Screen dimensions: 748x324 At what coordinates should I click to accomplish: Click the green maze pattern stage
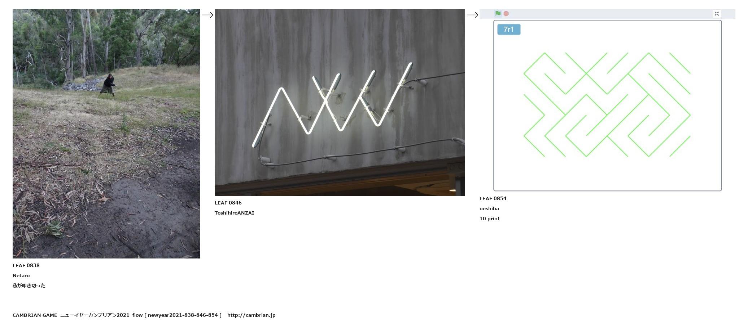[x=607, y=105]
